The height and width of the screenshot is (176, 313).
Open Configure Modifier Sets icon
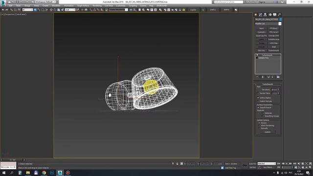click(278, 77)
